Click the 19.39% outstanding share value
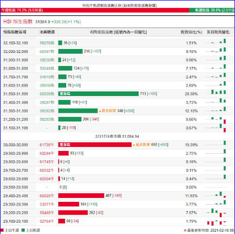Screen dimensions: 235x234 (191, 145)
